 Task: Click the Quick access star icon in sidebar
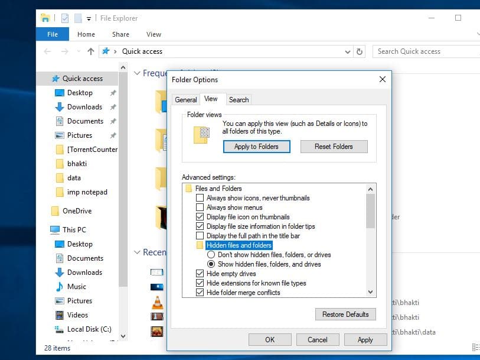coord(55,79)
